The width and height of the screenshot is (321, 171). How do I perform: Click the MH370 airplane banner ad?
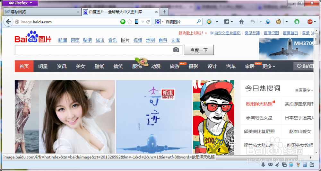(286, 49)
